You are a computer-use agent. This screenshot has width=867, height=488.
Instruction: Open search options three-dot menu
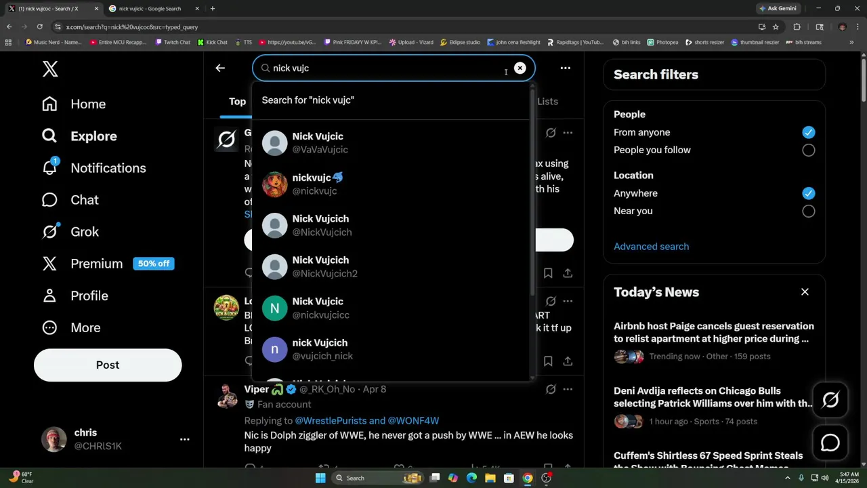565,68
